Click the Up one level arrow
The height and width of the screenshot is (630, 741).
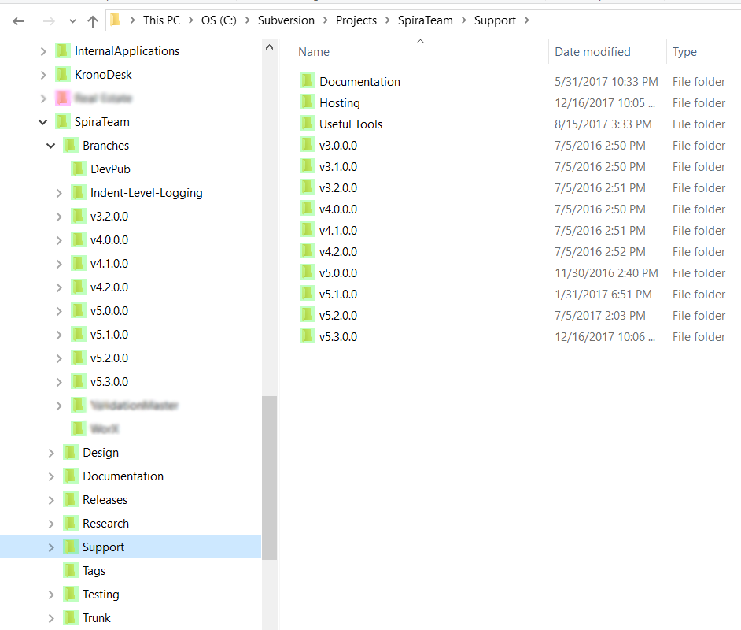click(x=93, y=21)
